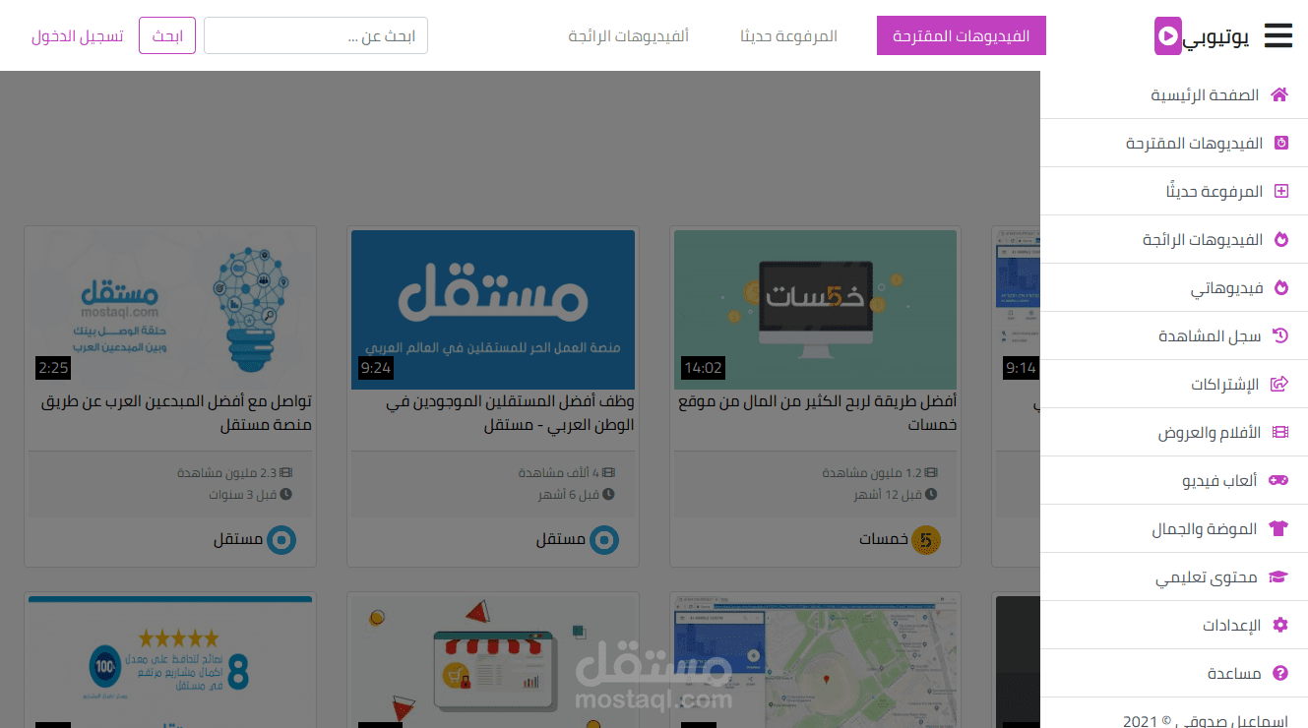Screen dimensions: 1308x728
Task: Open the partially hidden 9:14 video thumbnail
Action: coord(1018,310)
